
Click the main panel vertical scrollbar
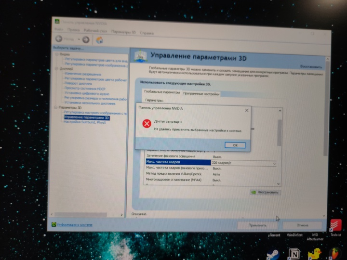click(325, 108)
